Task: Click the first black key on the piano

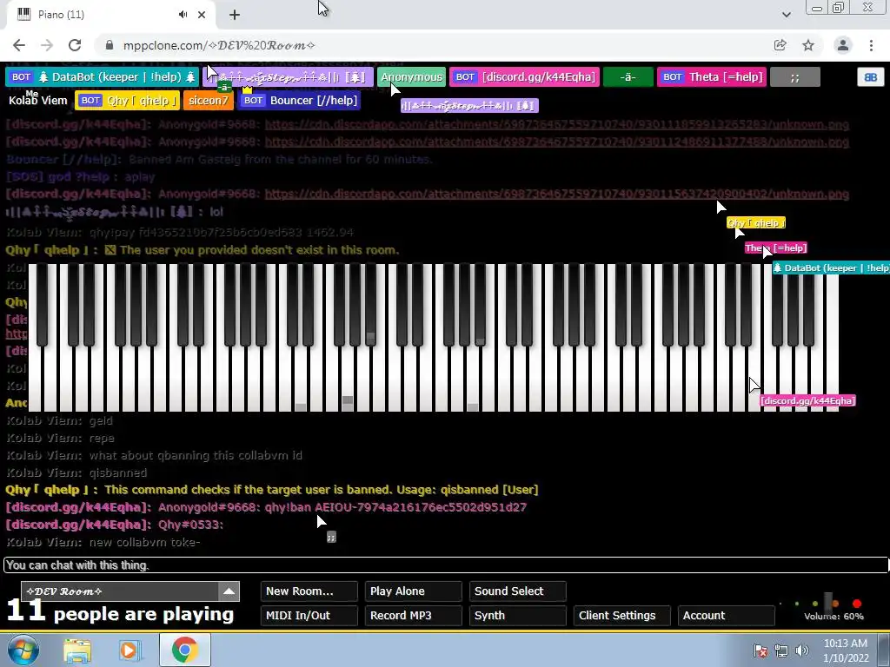Action: click(x=42, y=307)
